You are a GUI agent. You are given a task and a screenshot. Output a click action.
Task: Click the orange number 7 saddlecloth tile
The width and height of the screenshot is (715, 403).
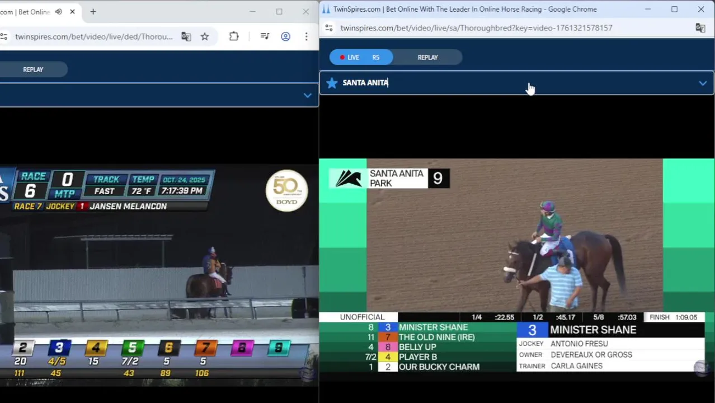(206, 348)
